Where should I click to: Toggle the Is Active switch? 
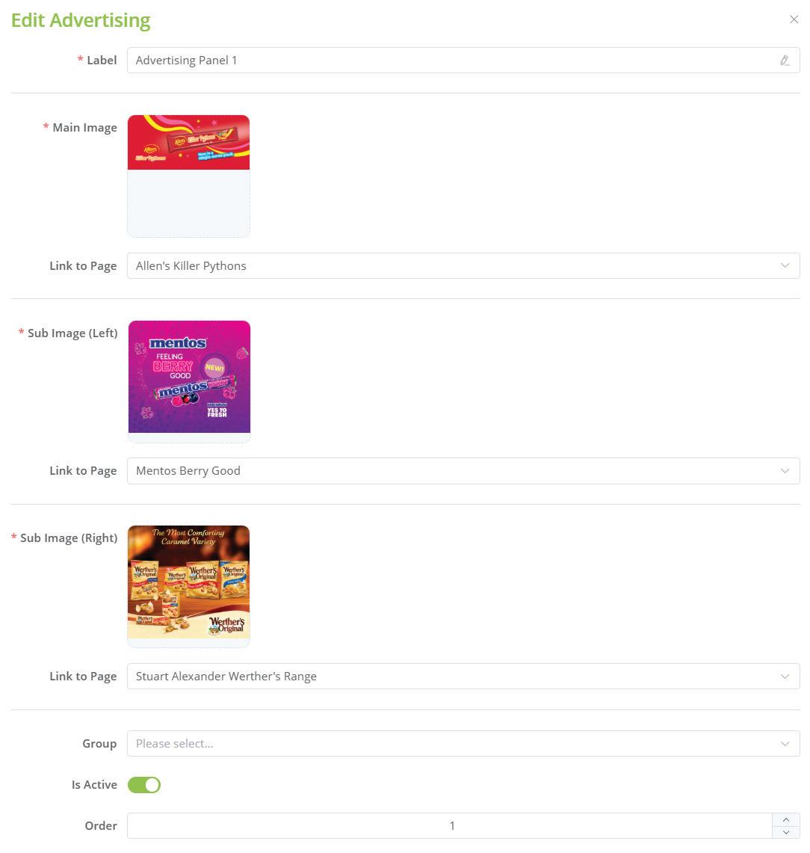[144, 784]
